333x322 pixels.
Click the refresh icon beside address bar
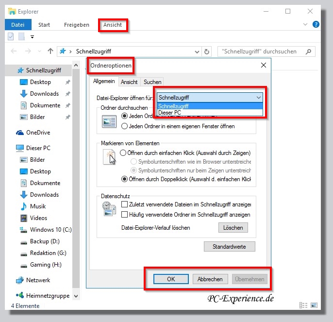pyautogui.click(x=207, y=51)
